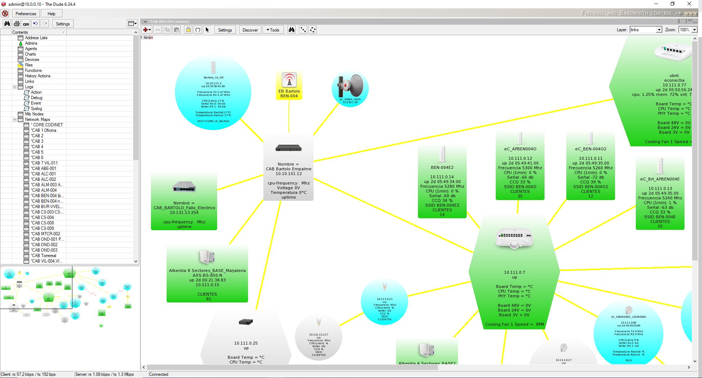702x378 pixels.
Task: Open the map search binoculars icon
Action: click(291, 30)
